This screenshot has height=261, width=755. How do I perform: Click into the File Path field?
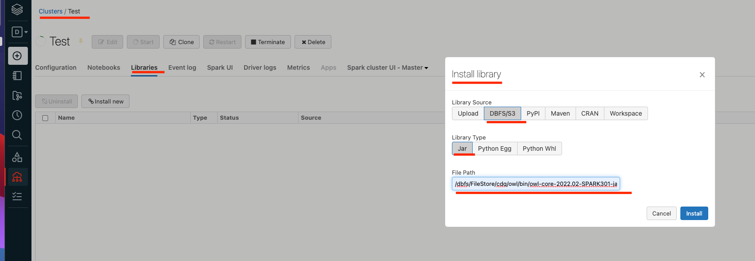pos(536,184)
